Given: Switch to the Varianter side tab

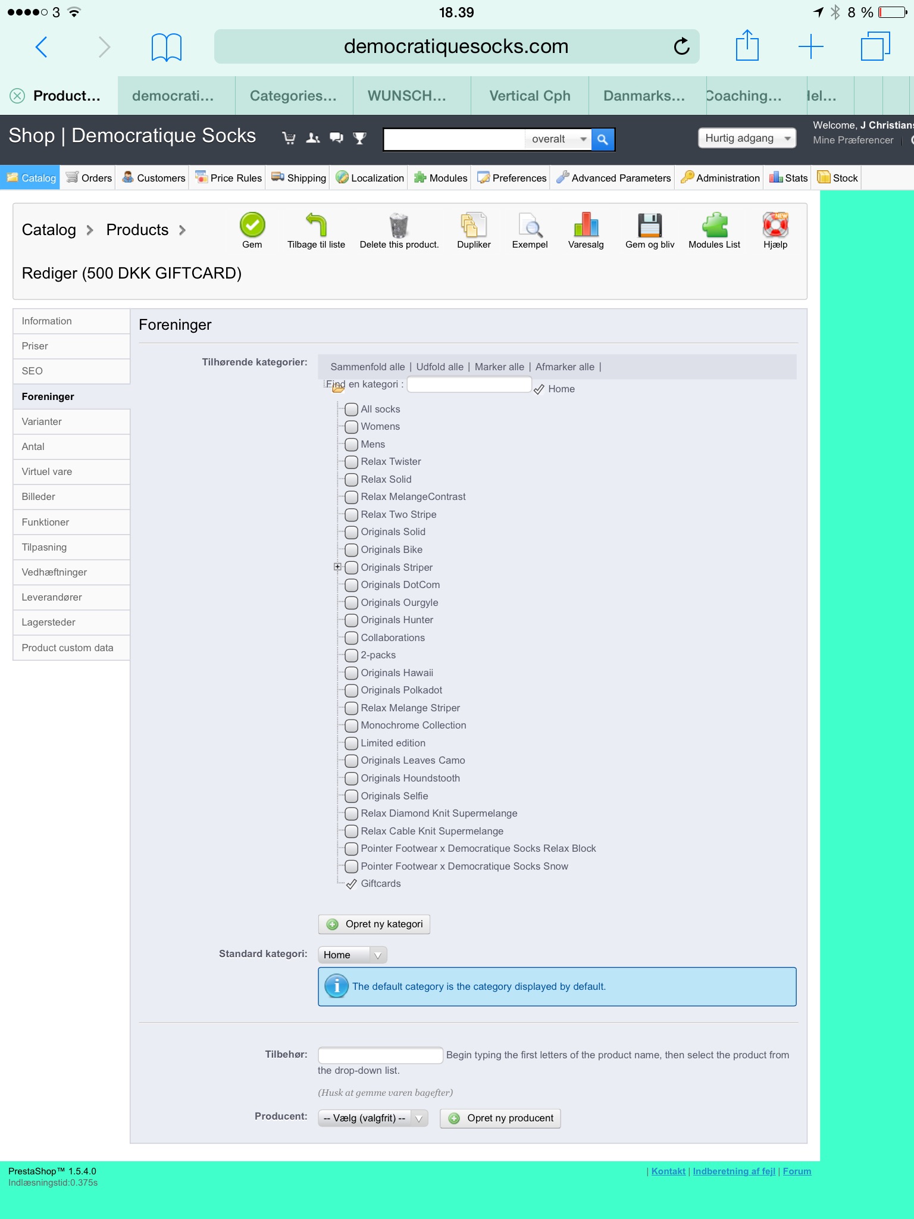Looking at the screenshot, I should 71,422.
